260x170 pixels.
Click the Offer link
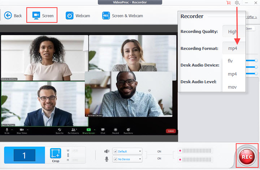click(x=252, y=17)
